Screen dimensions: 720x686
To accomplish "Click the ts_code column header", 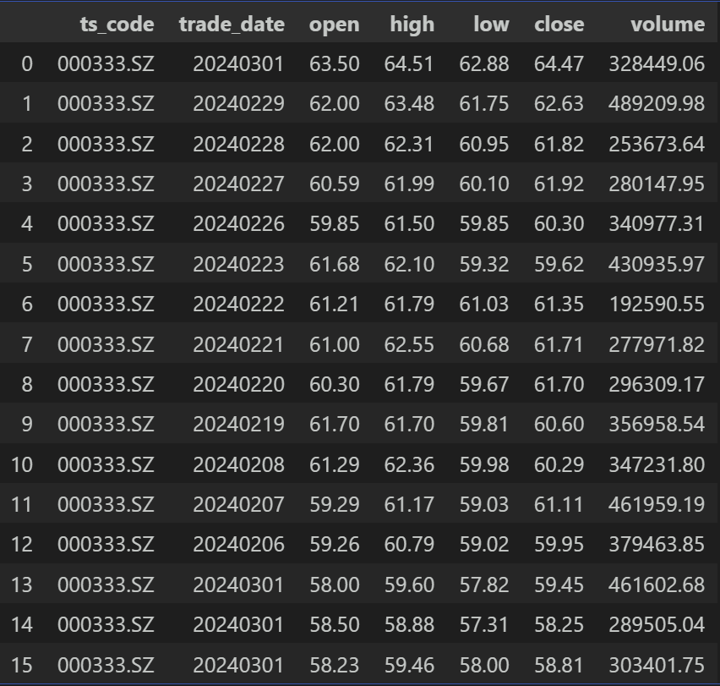I will click(x=117, y=25).
